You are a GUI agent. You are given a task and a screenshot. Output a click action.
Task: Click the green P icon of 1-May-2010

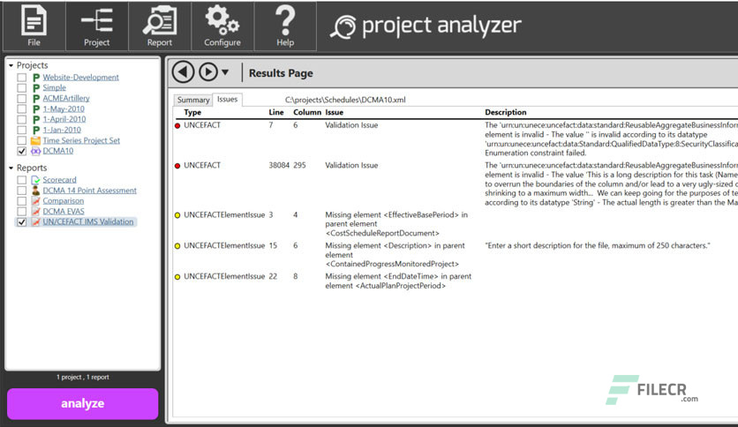coord(36,109)
